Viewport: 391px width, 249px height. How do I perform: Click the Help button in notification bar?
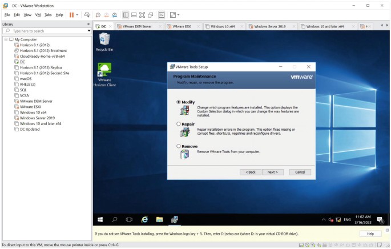point(370,234)
